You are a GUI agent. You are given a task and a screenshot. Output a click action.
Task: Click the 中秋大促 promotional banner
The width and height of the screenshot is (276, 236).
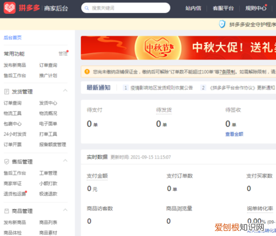pyautogui.click(x=178, y=48)
